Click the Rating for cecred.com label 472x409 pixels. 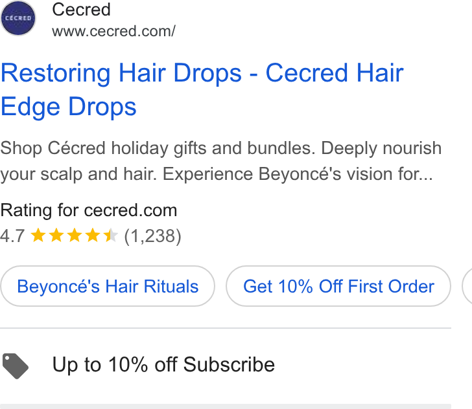(x=89, y=210)
